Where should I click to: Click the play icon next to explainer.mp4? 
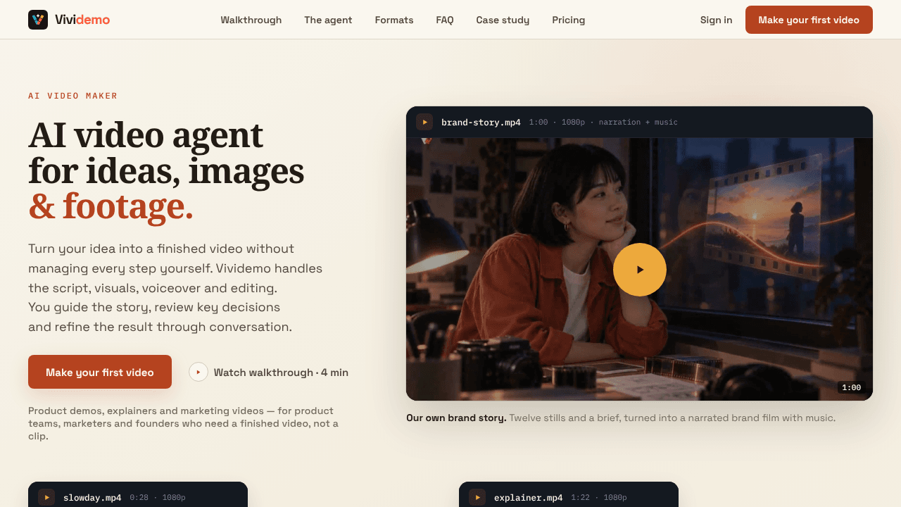tap(477, 497)
